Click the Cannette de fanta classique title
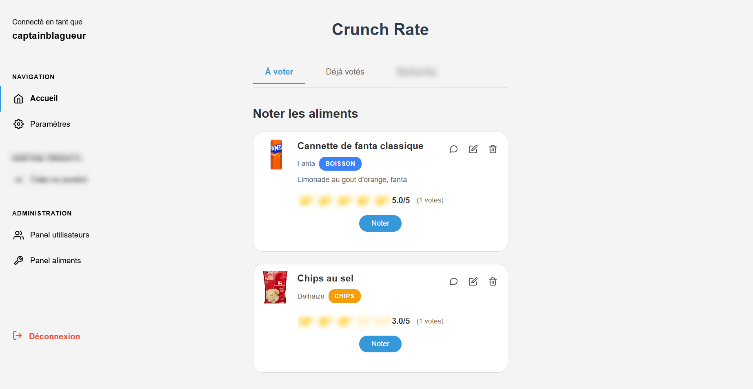The image size is (753, 389). (360, 146)
